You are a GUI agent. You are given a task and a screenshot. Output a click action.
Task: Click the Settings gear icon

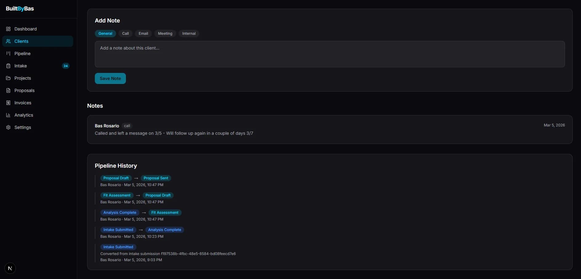(8, 127)
